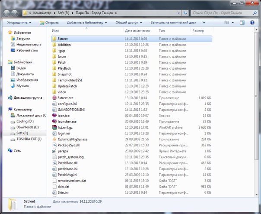Open recent pages dropdown beside navigation arrows
This screenshot has width=261, height=214.
[20, 13]
